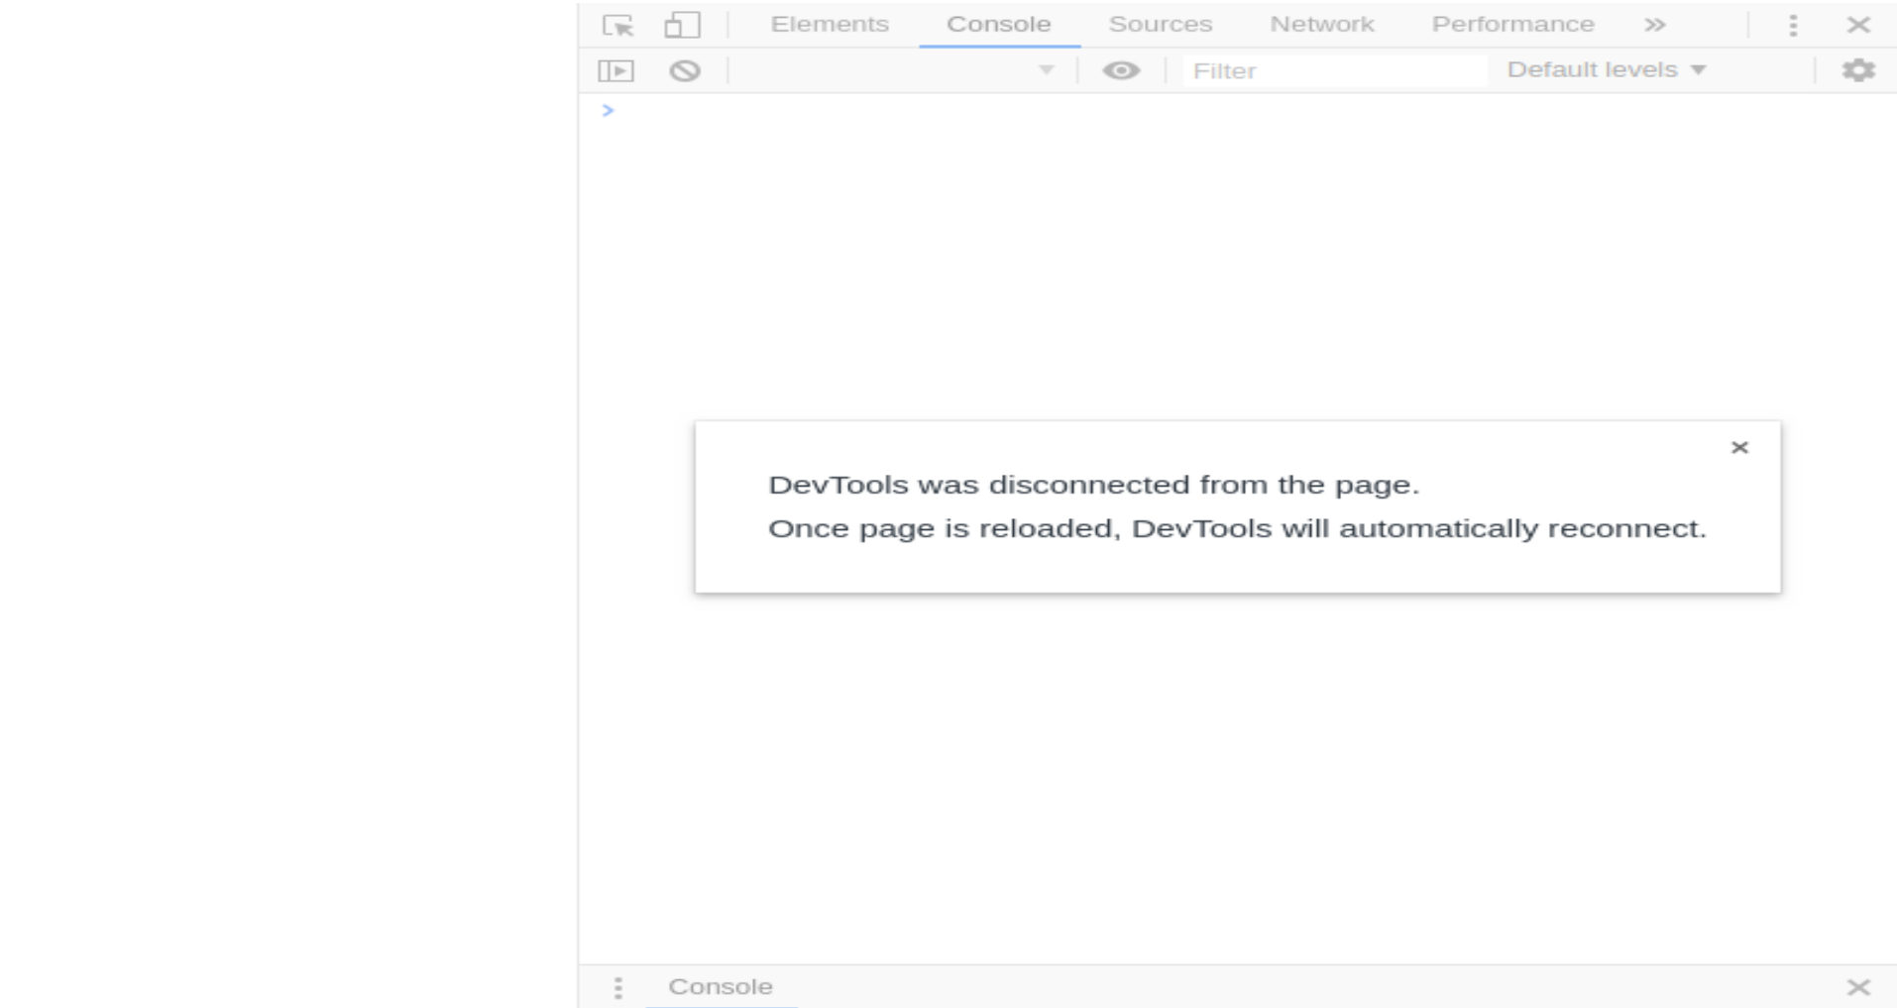The width and height of the screenshot is (1897, 1008).
Task: Open the Elements tab
Action: point(830,24)
